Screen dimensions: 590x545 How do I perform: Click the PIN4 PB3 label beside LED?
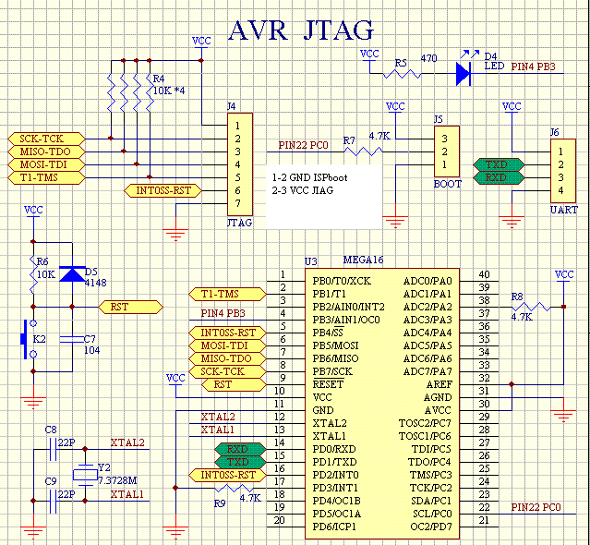(533, 67)
